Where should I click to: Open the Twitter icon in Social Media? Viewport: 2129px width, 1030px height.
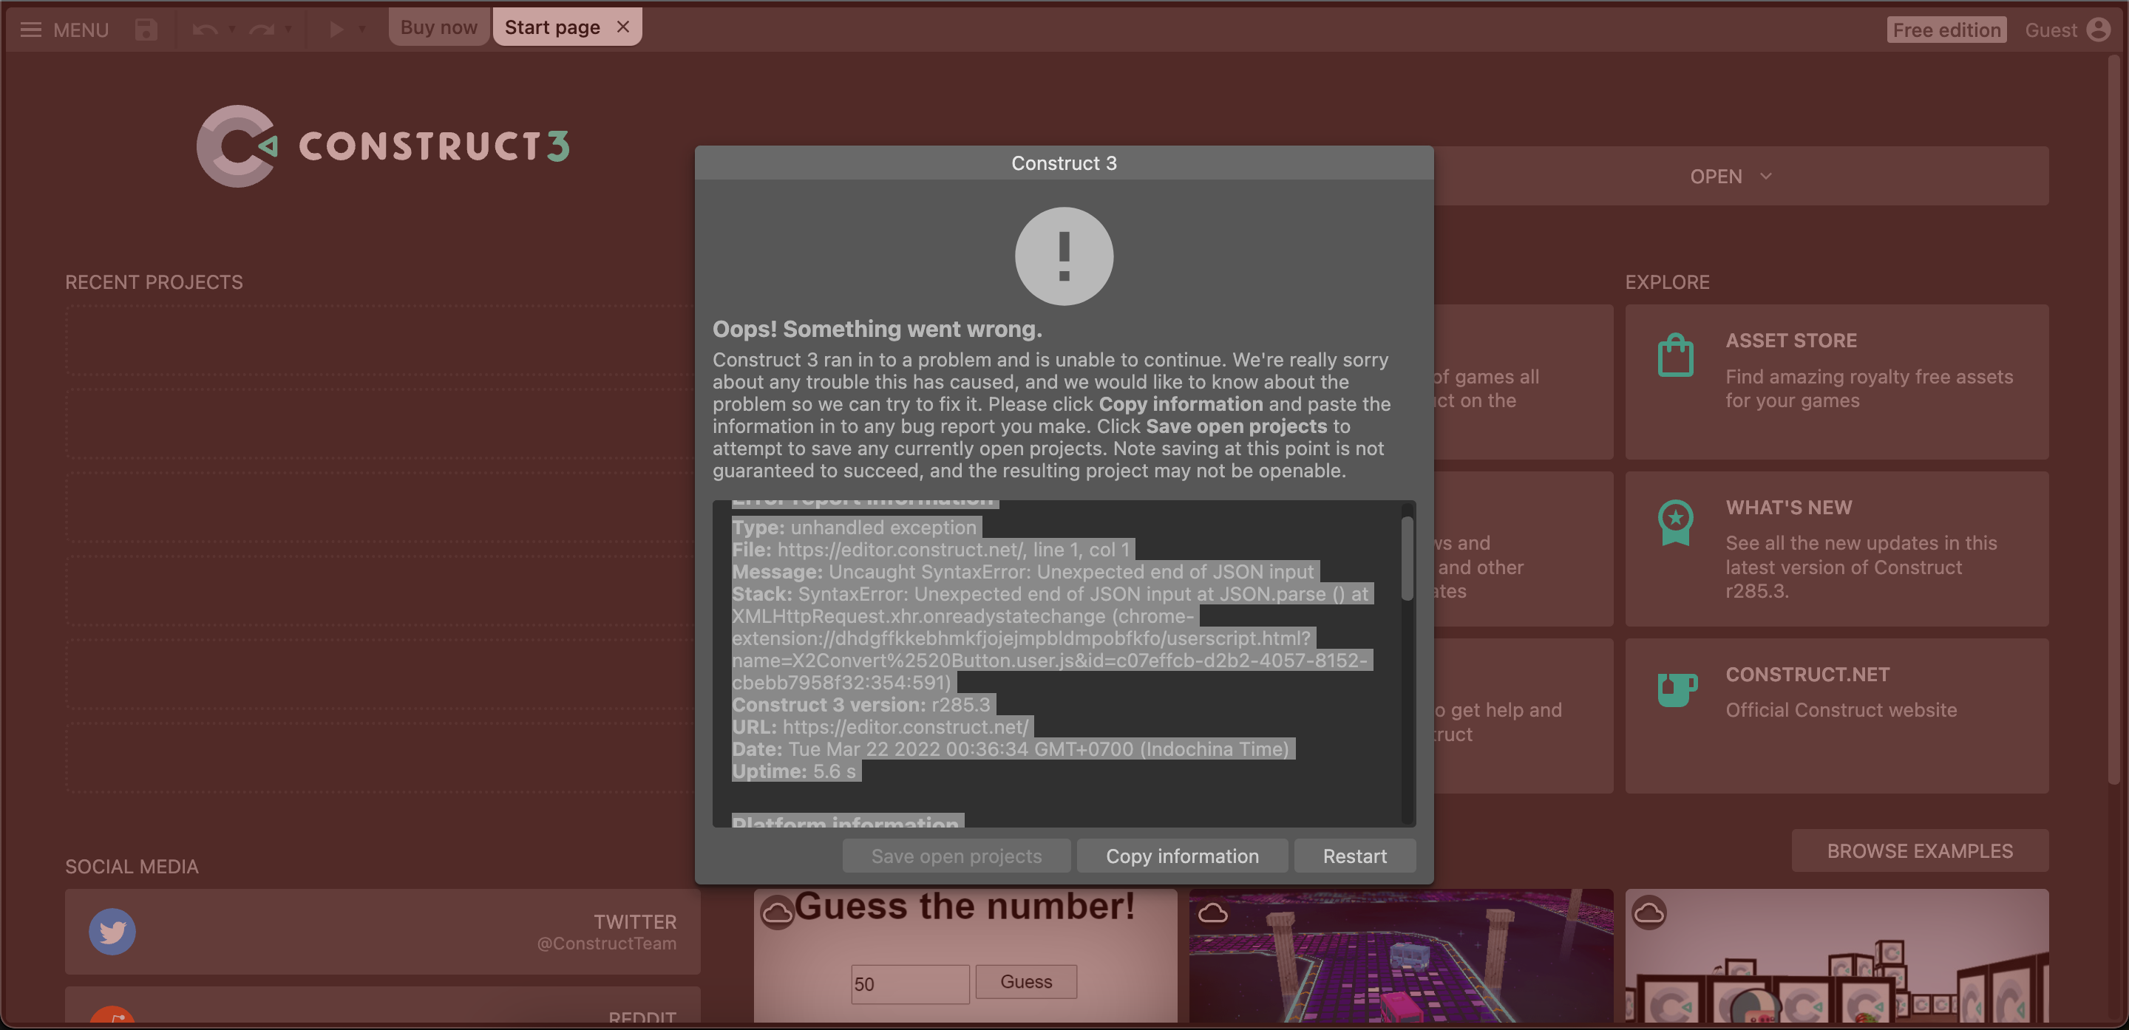[112, 932]
